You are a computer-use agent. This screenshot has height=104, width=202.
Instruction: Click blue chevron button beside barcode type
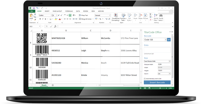point(169,40)
